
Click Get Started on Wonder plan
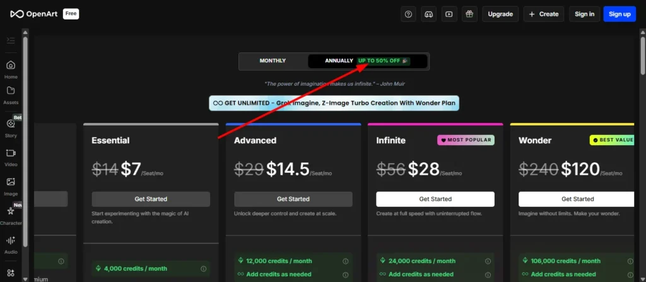point(577,199)
